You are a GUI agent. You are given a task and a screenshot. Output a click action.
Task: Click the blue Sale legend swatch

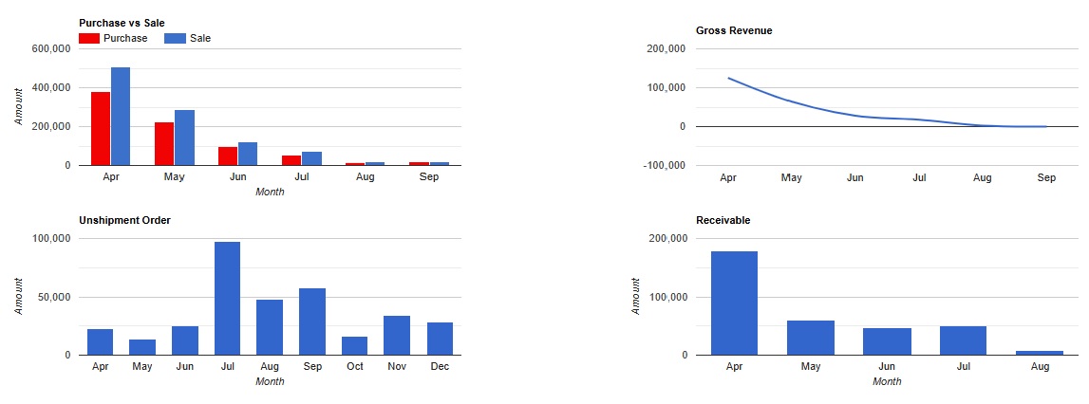[175, 39]
